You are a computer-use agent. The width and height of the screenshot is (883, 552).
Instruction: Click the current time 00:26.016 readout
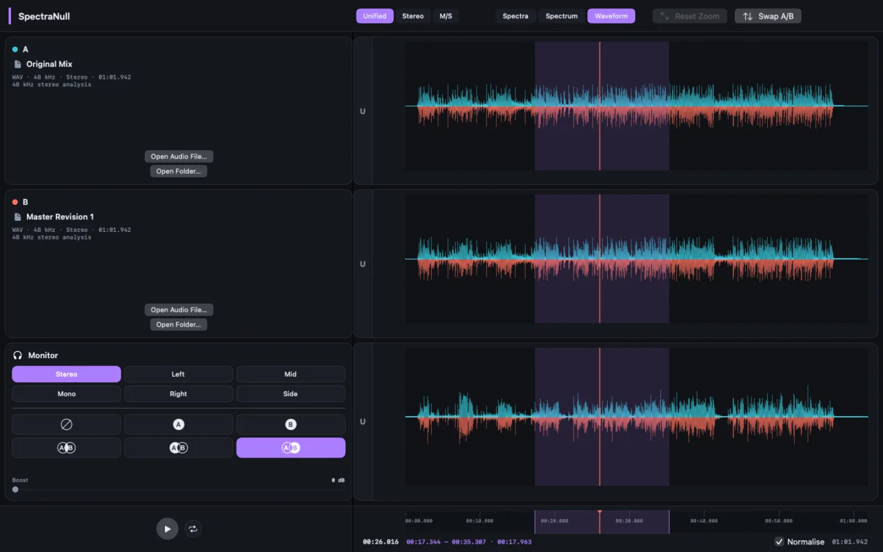click(x=381, y=542)
